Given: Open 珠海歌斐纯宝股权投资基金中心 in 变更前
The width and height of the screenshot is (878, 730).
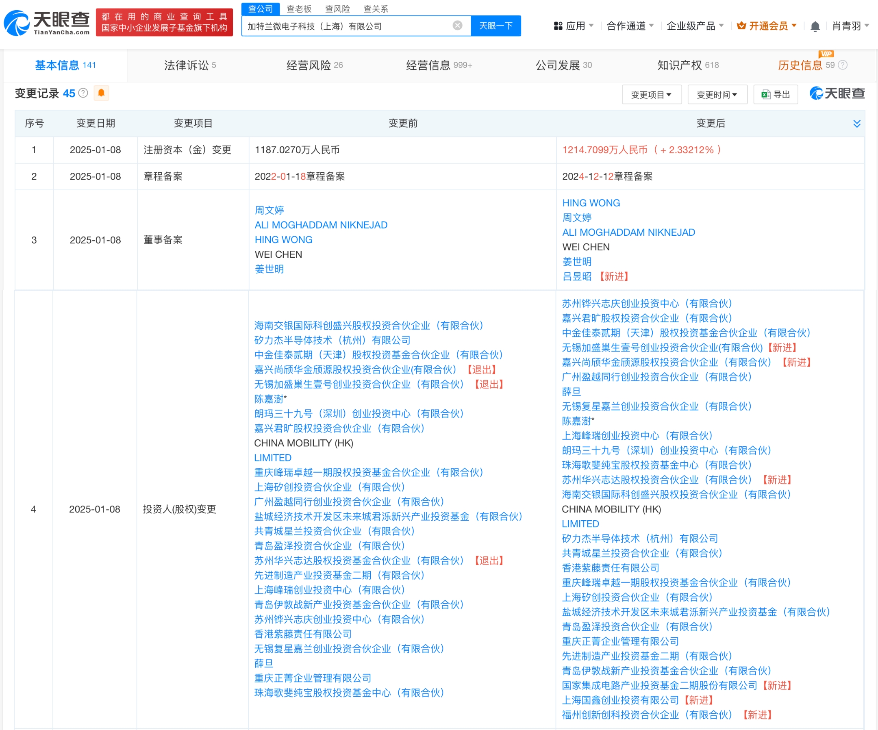Looking at the screenshot, I should pos(349,693).
